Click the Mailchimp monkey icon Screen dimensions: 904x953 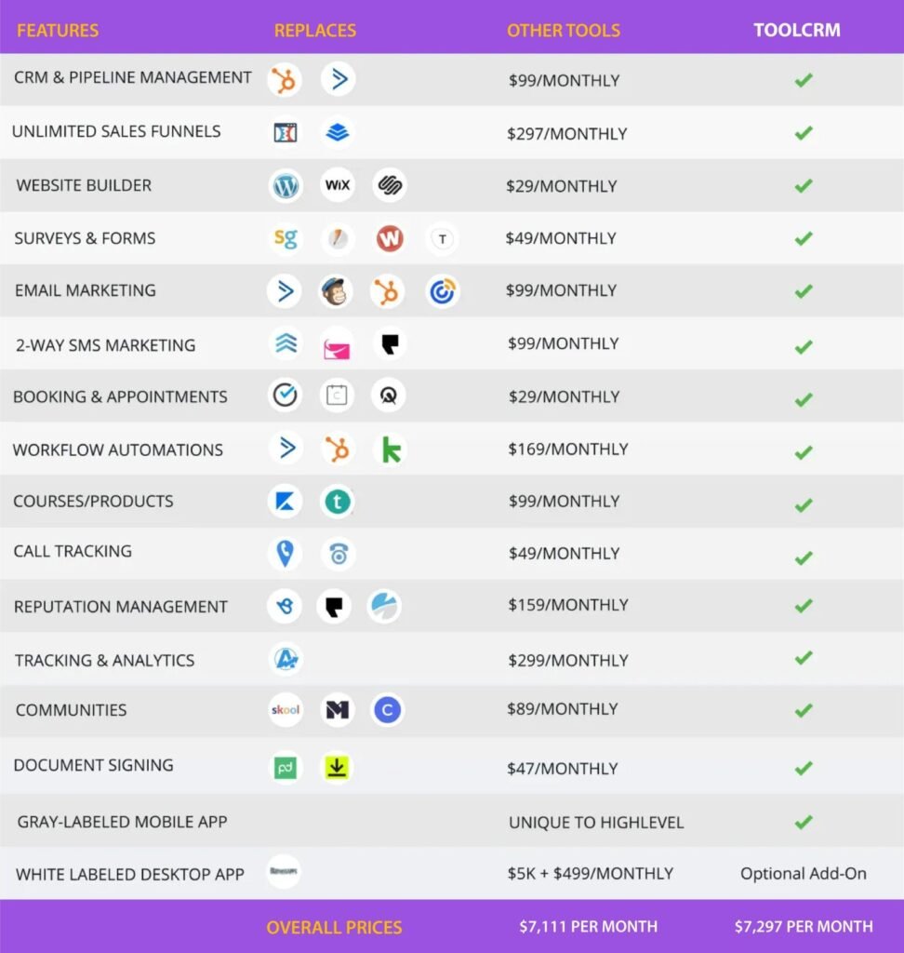pos(336,291)
